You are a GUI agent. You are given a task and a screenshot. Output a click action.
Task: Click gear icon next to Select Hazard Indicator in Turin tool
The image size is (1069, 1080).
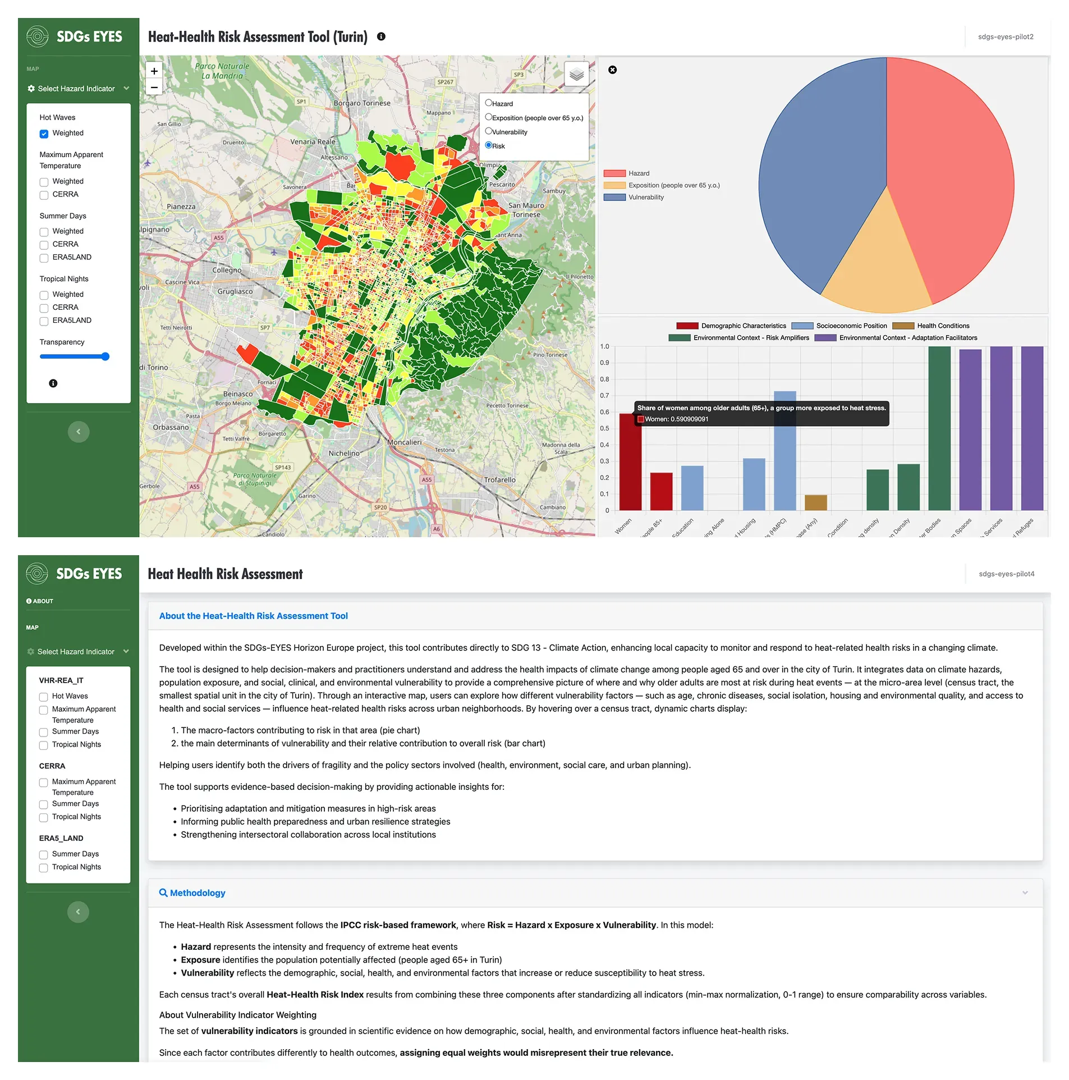[31, 89]
